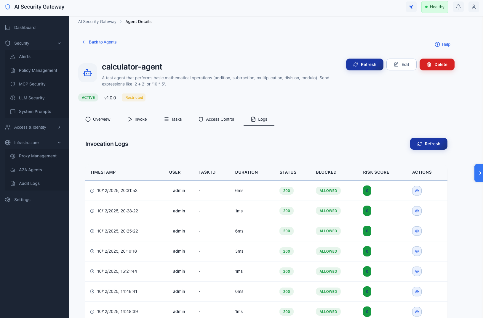Screen dimensions: 483x318
Task: Go back via Back to Agents link
Action: pyautogui.click(x=99, y=42)
